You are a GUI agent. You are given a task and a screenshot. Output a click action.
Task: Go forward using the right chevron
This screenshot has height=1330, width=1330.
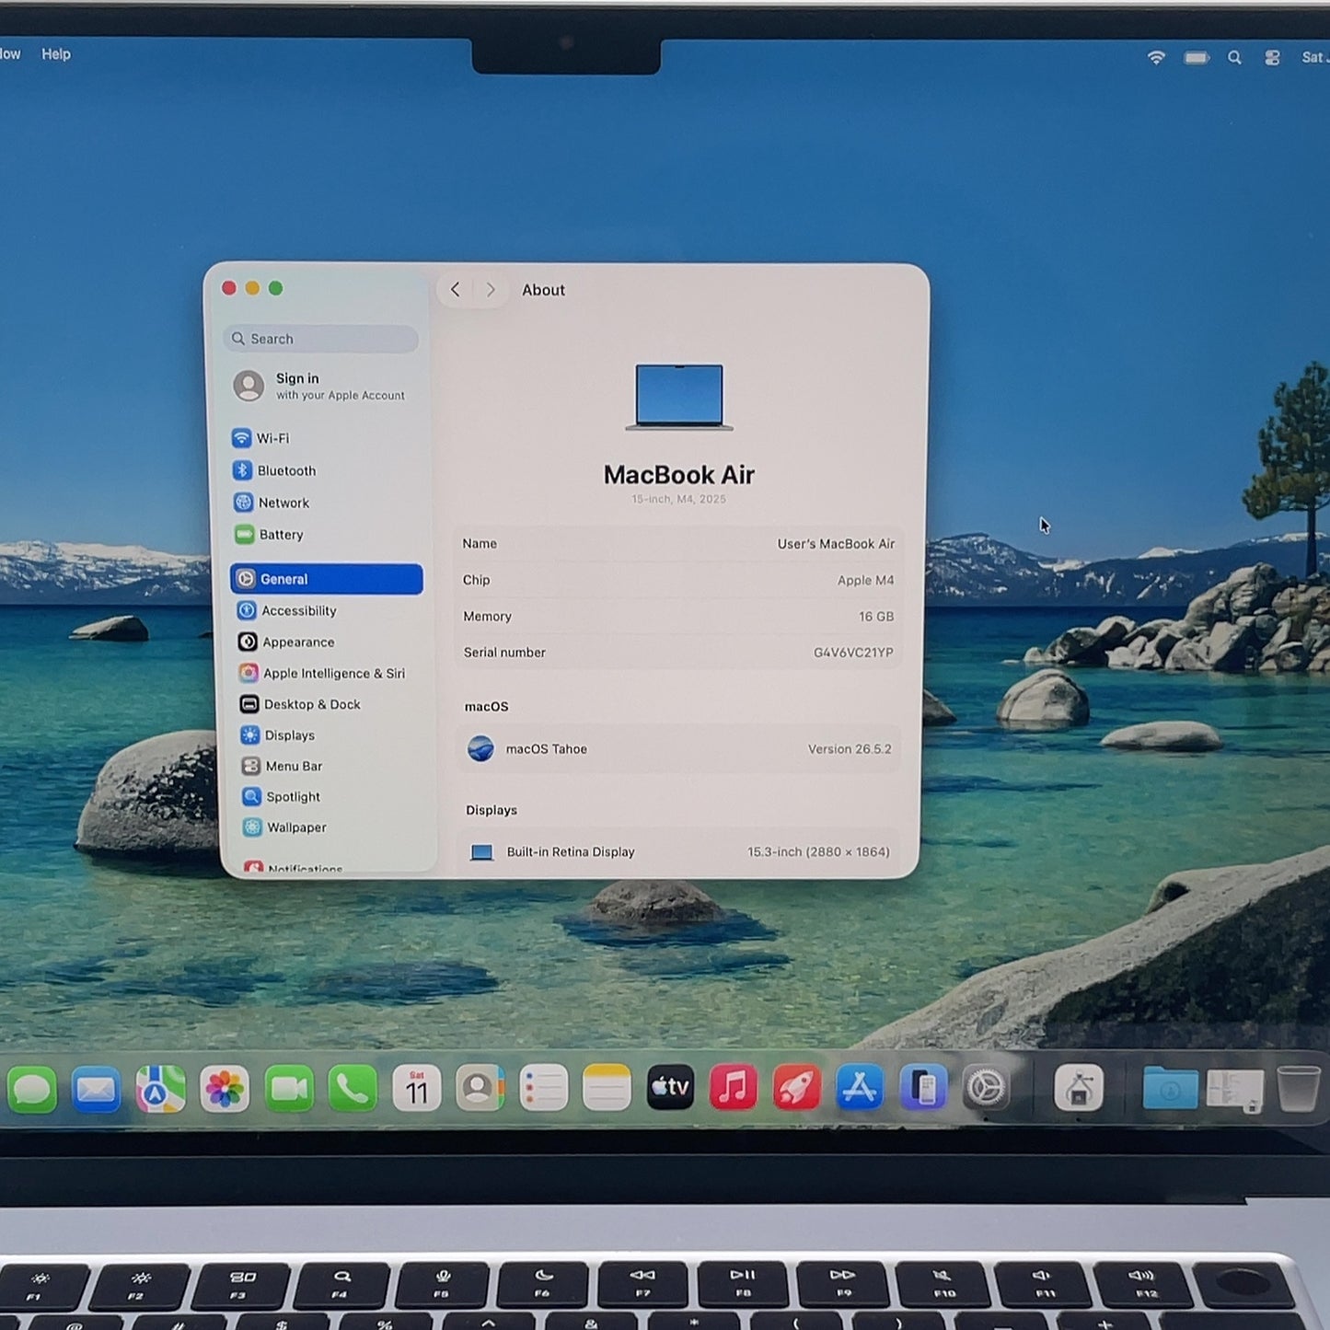(491, 290)
